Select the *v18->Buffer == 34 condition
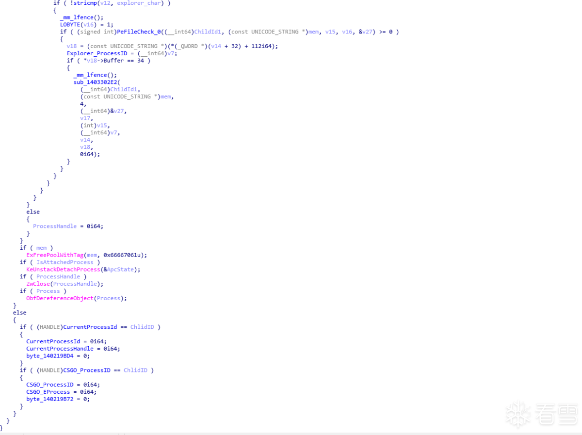This screenshot has width=582, height=435. click(x=109, y=61)
